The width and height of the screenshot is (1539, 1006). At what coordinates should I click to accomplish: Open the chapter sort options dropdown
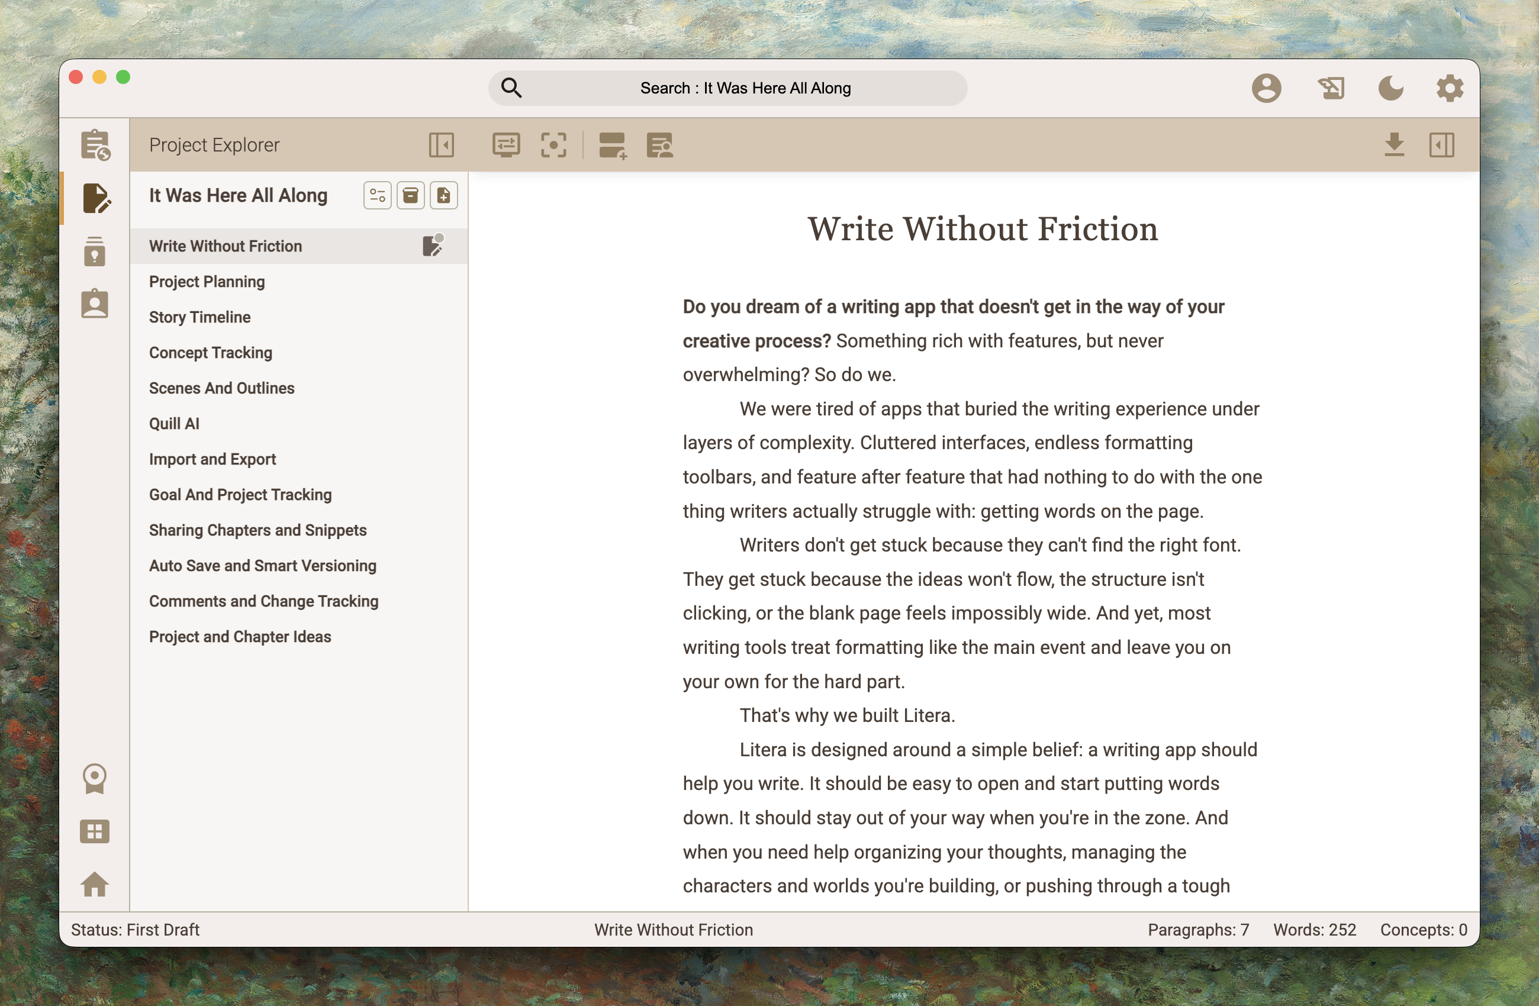tap(378, 195)
